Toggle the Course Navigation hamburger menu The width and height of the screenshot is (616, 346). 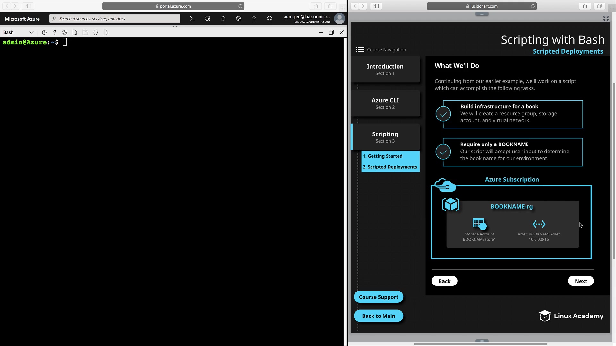[x=360, y=49]
